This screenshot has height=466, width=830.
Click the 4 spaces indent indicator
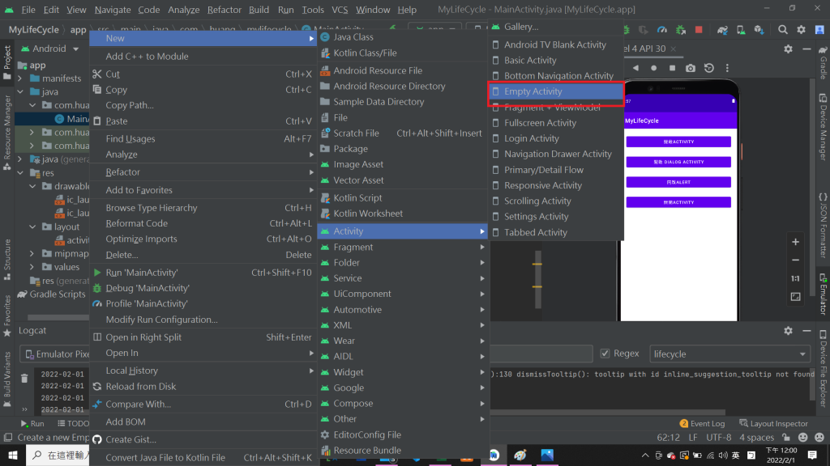[756, 438]
